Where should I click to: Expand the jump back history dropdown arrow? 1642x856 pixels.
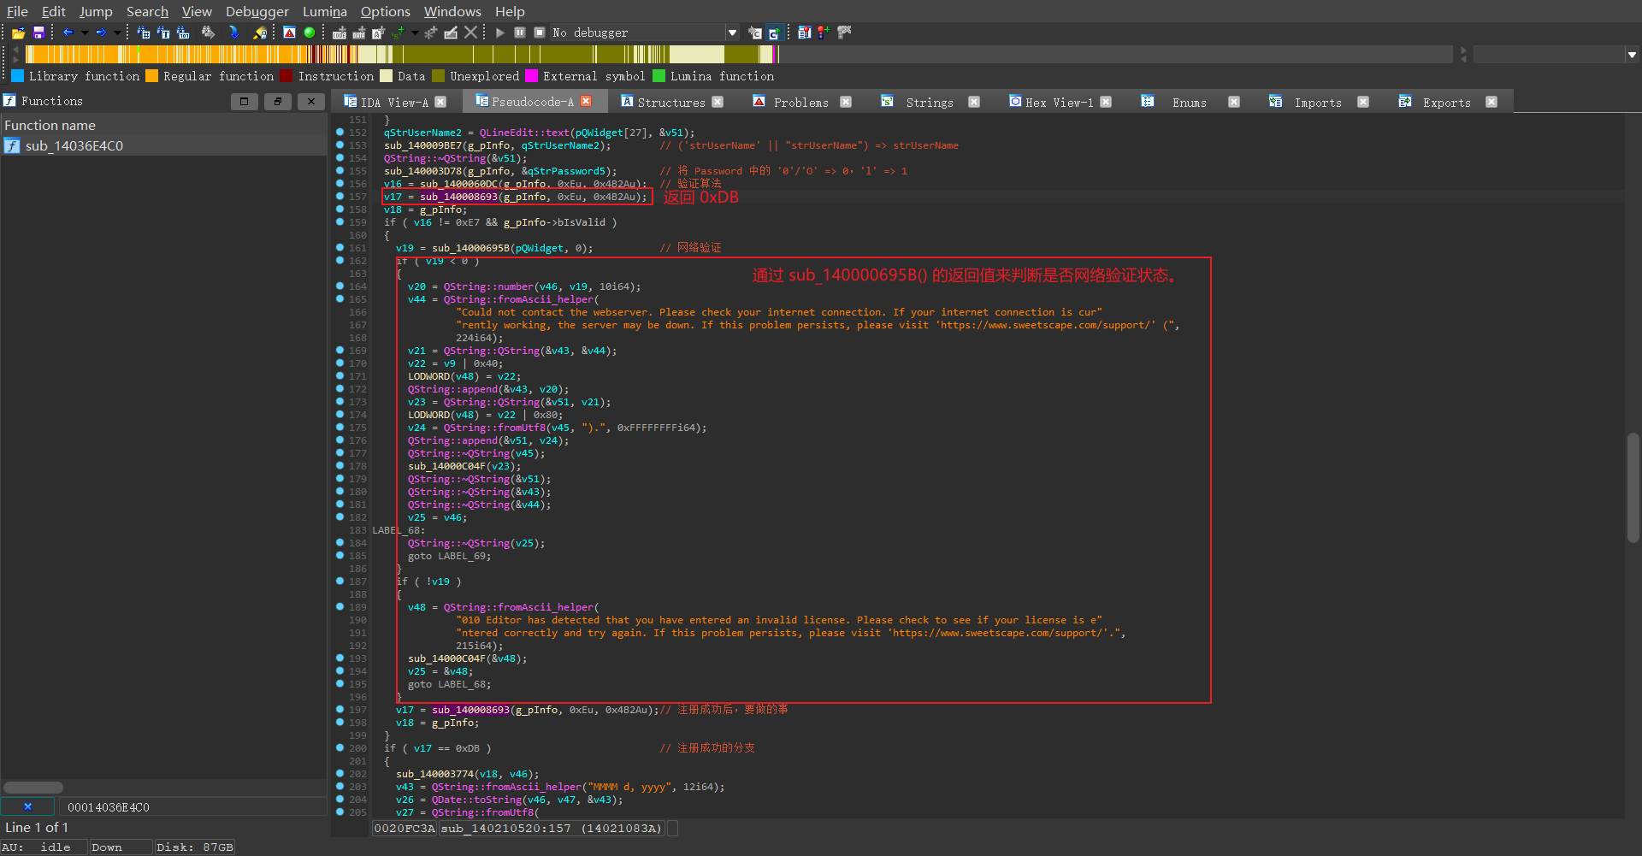(85, 32)
